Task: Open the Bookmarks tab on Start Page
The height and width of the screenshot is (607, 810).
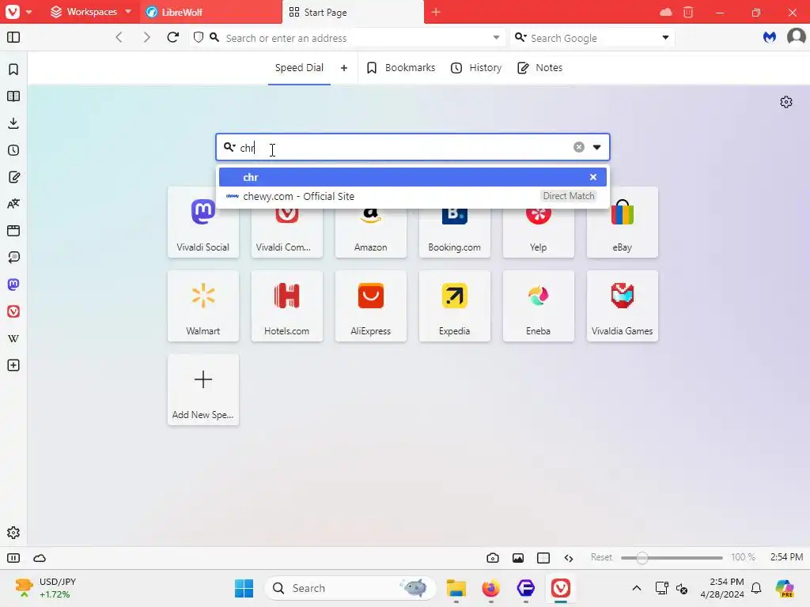Action: point(401,68)
